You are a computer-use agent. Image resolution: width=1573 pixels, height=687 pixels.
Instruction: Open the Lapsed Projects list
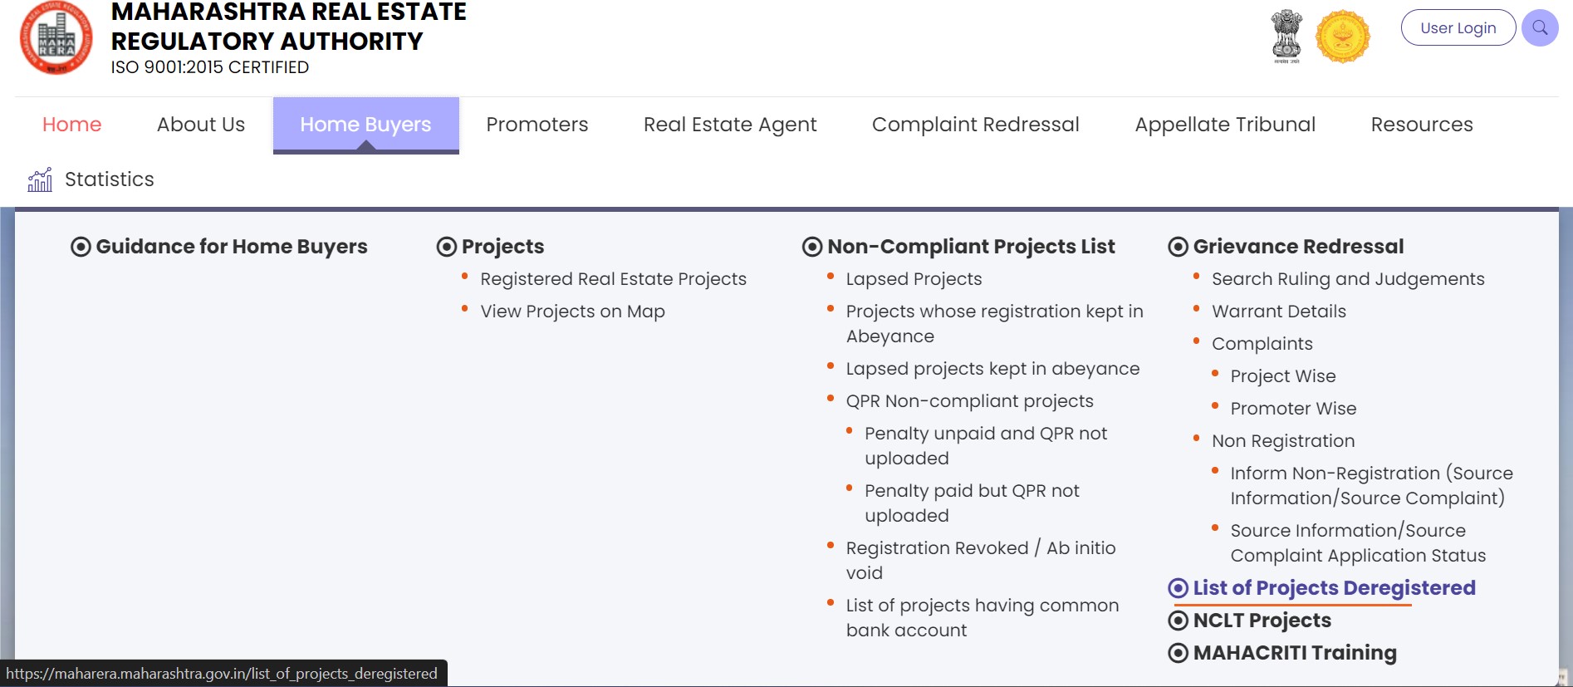click(914, 279)
